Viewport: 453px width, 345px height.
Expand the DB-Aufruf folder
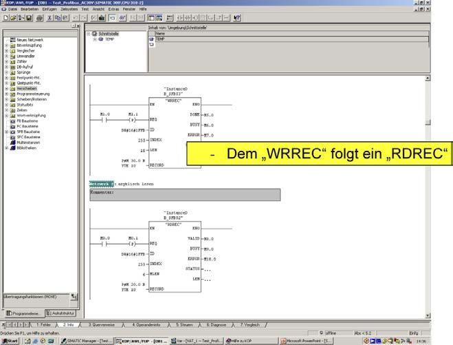click(x=7, y=67)
